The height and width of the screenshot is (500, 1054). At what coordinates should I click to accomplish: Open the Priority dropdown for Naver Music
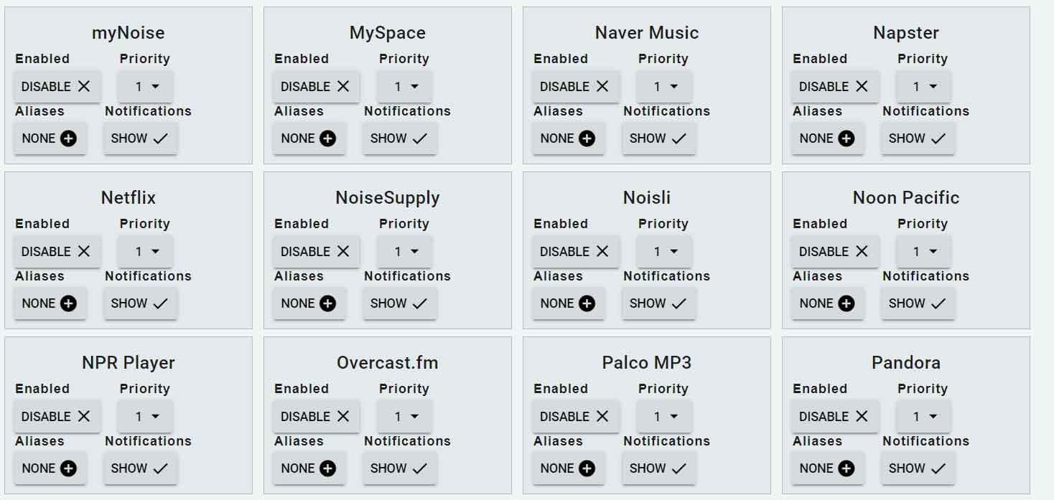tap(664, 87)
